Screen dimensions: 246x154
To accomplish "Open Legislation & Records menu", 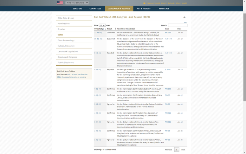I will click(x=119, y=9).
